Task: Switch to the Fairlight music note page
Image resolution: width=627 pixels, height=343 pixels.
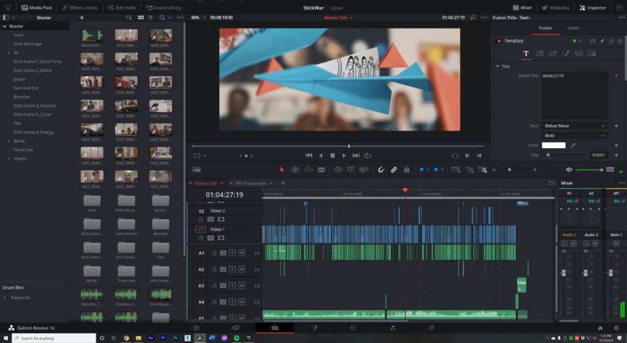Action: [x=392, y=328]
